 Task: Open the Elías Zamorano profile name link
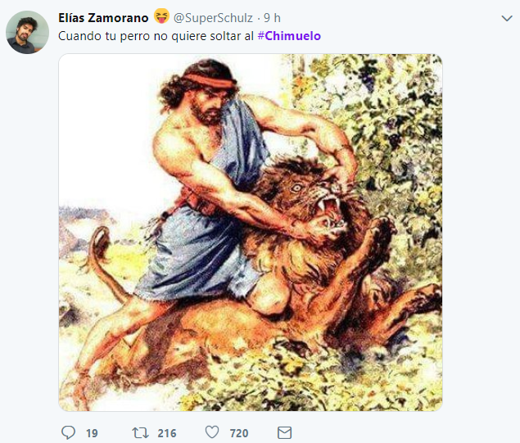pos(104,17)
